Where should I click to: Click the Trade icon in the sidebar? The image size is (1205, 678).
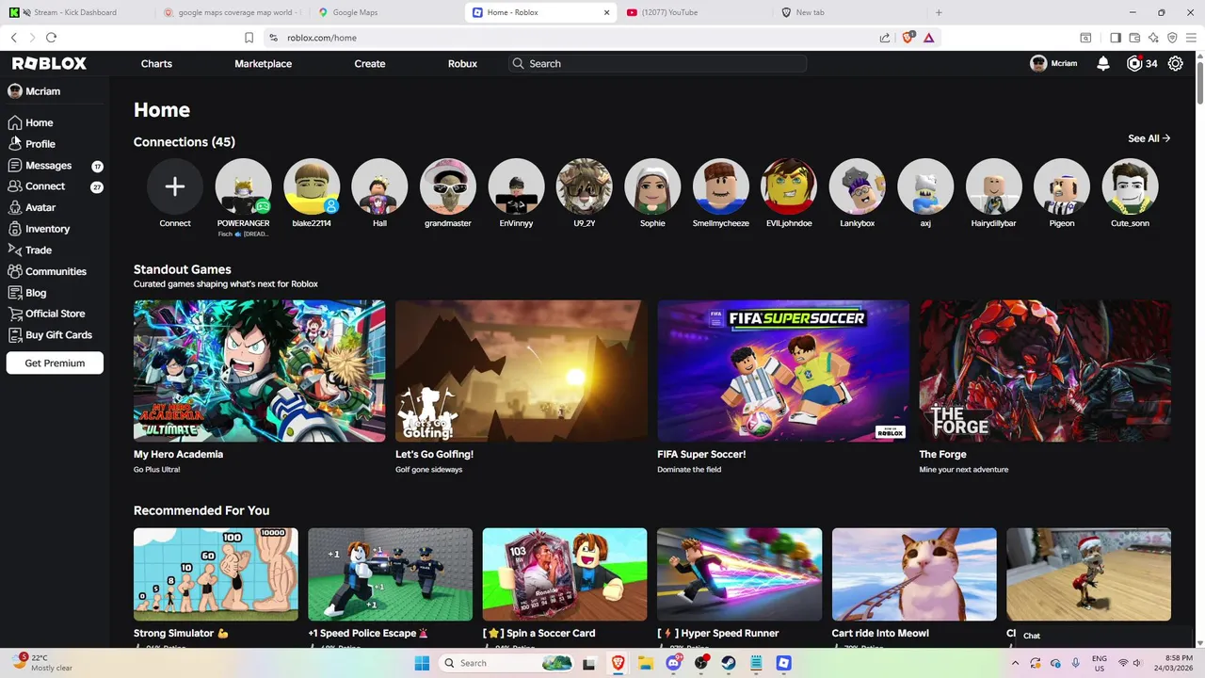pos(15,250)
